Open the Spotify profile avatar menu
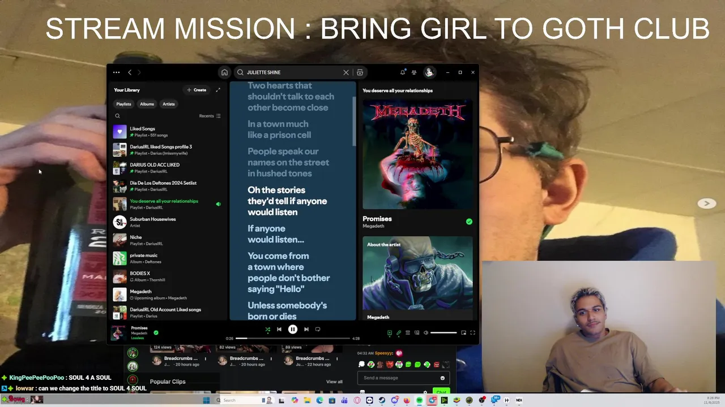Image resolution: width=725 pixels, height=407 pixels. (x=429, y=72)
